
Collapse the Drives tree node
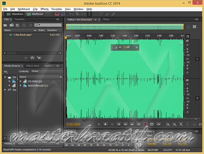tap(5, 77)
